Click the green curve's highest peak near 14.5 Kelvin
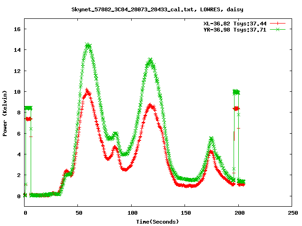This screenshot has height=226, width=302. point(88,46)
